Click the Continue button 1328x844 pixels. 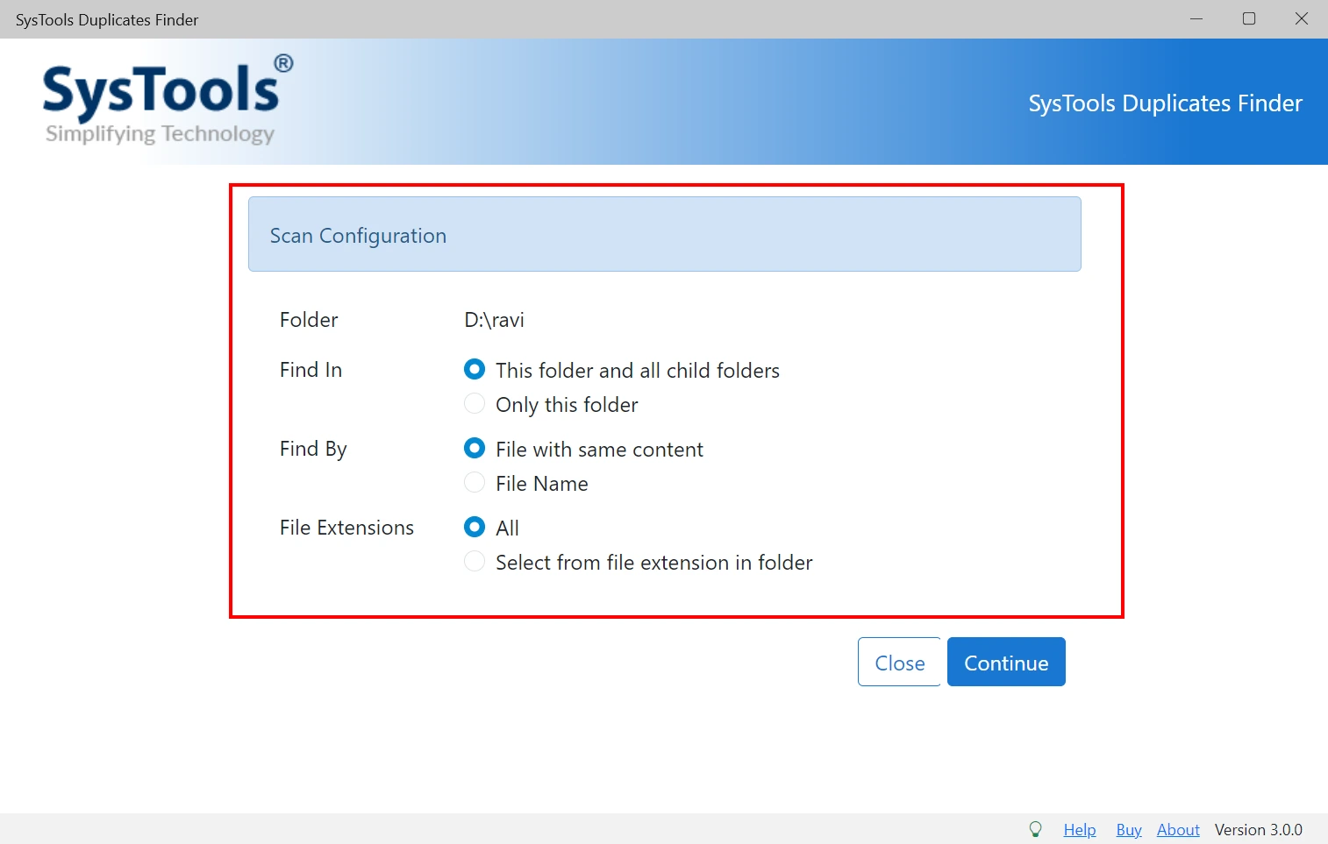tap(1006, 662)
